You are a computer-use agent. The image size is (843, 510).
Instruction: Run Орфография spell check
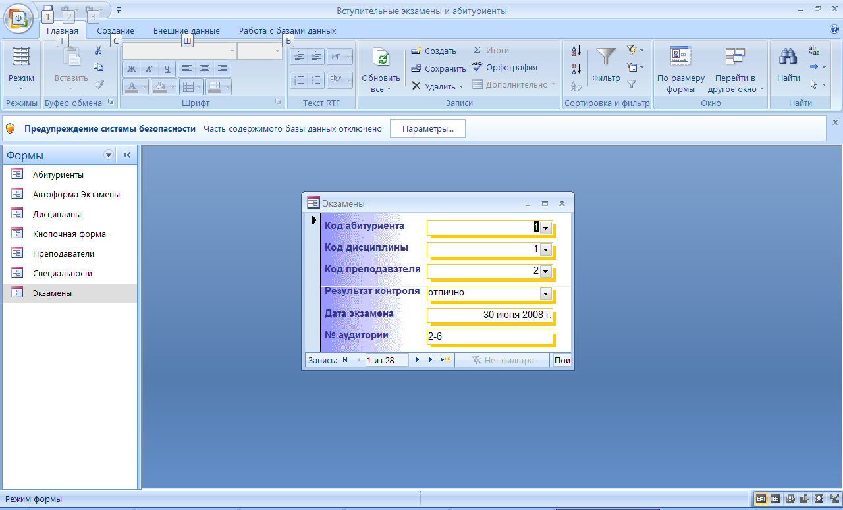point(505,68)
